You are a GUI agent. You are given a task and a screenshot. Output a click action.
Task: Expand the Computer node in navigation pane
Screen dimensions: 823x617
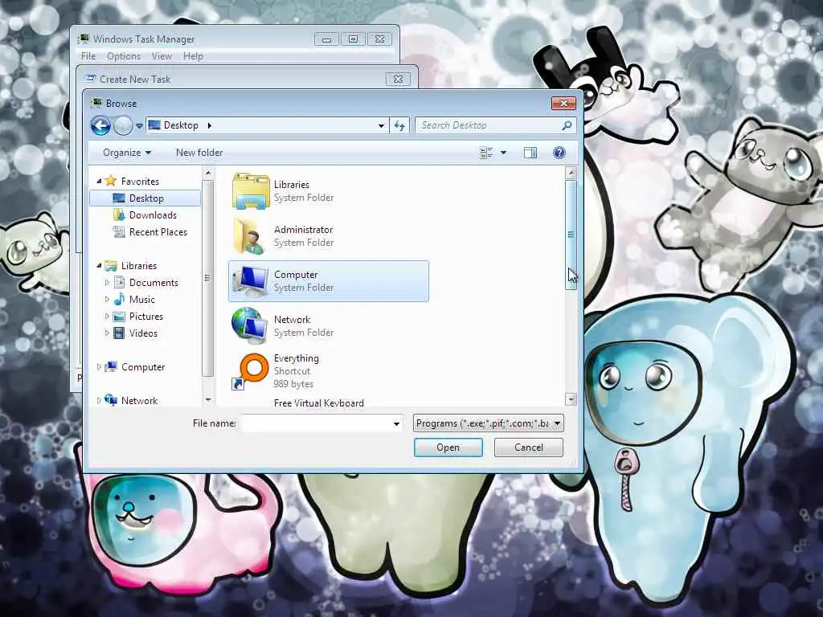click(x=99, y=366)
